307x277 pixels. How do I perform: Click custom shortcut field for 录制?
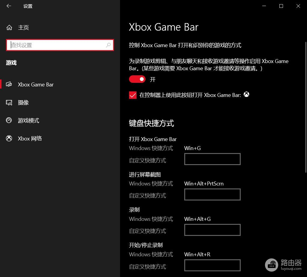click(x=212, y=230)
